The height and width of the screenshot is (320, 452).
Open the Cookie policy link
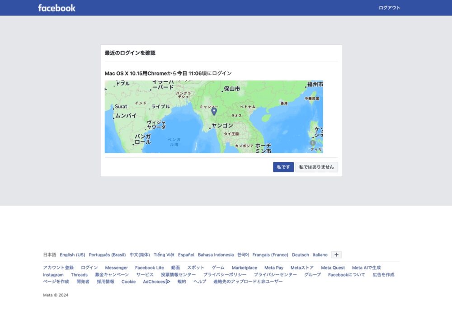coord(128,282)
